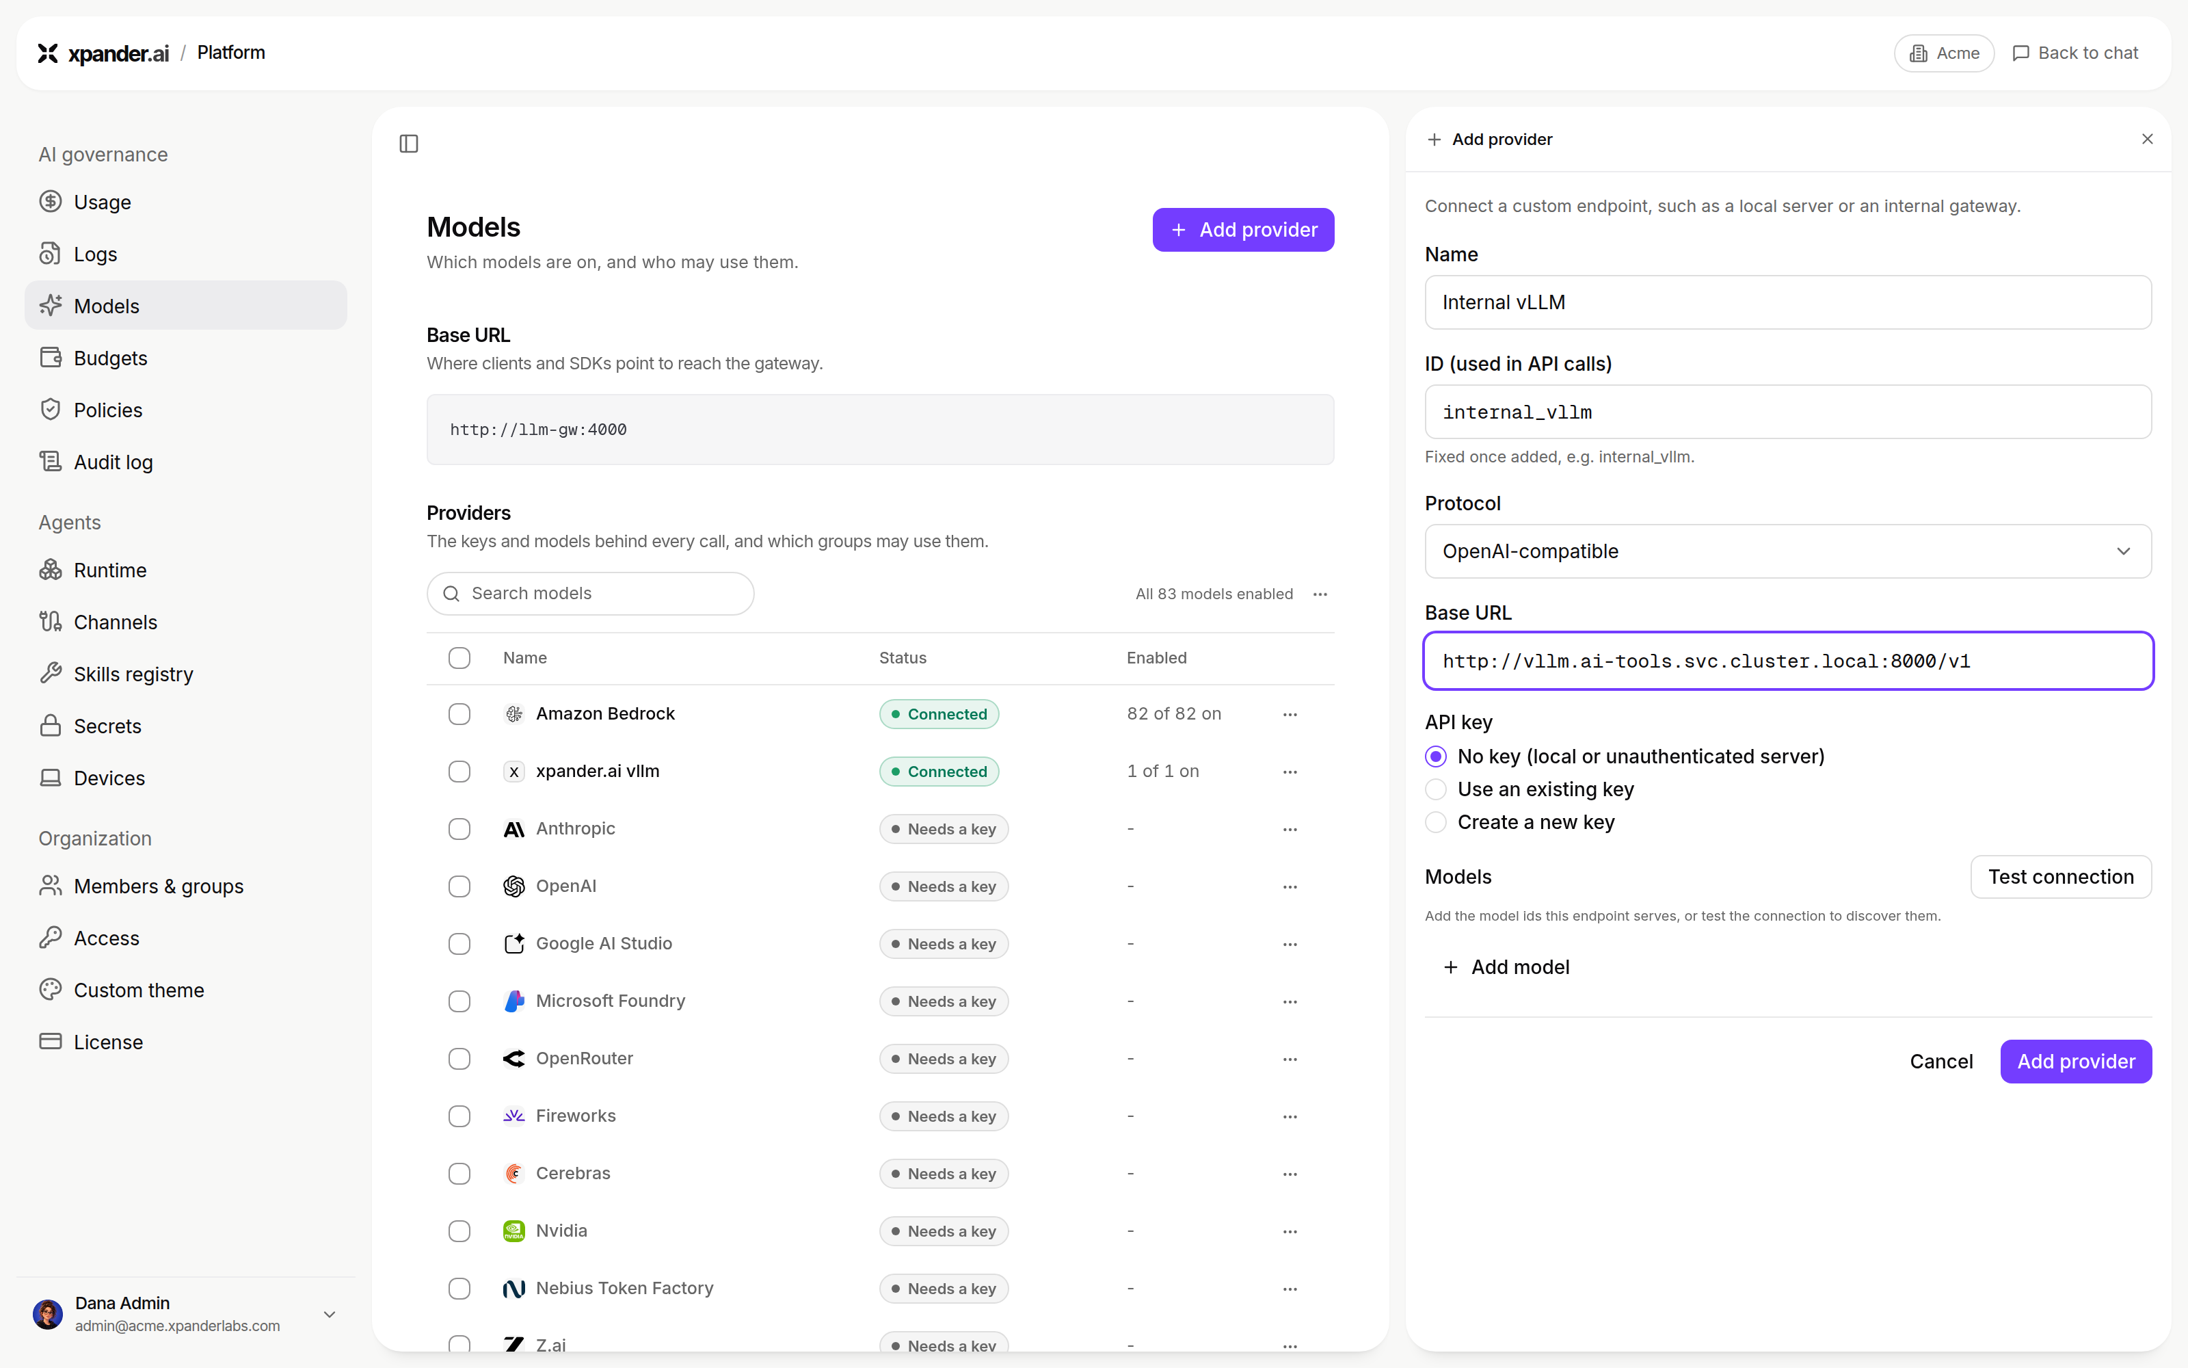This screenshot has height=1368, width=2188.
Task: Open Custom theme palette icon
Action: coord(51,990)
